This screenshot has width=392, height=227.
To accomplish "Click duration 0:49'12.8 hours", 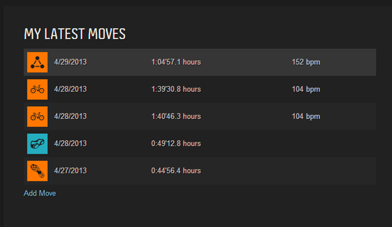I will click(176, 144).
